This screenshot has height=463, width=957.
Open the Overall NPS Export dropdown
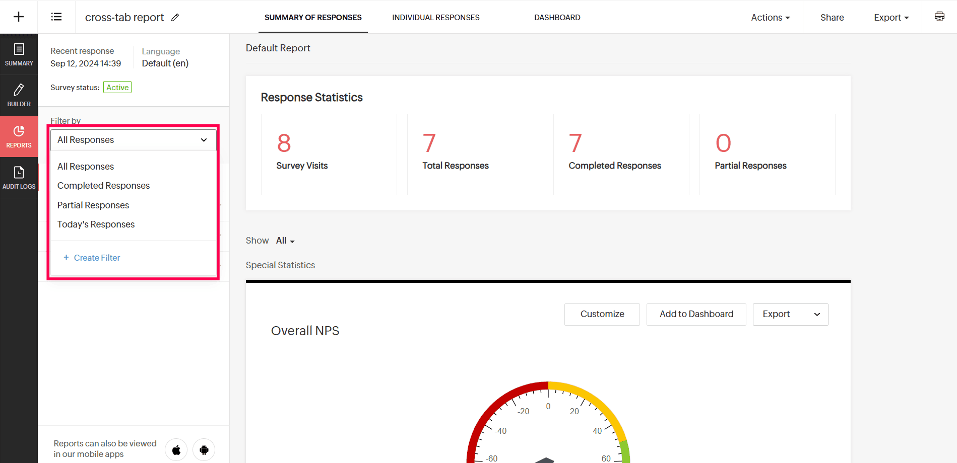(790, 314)
